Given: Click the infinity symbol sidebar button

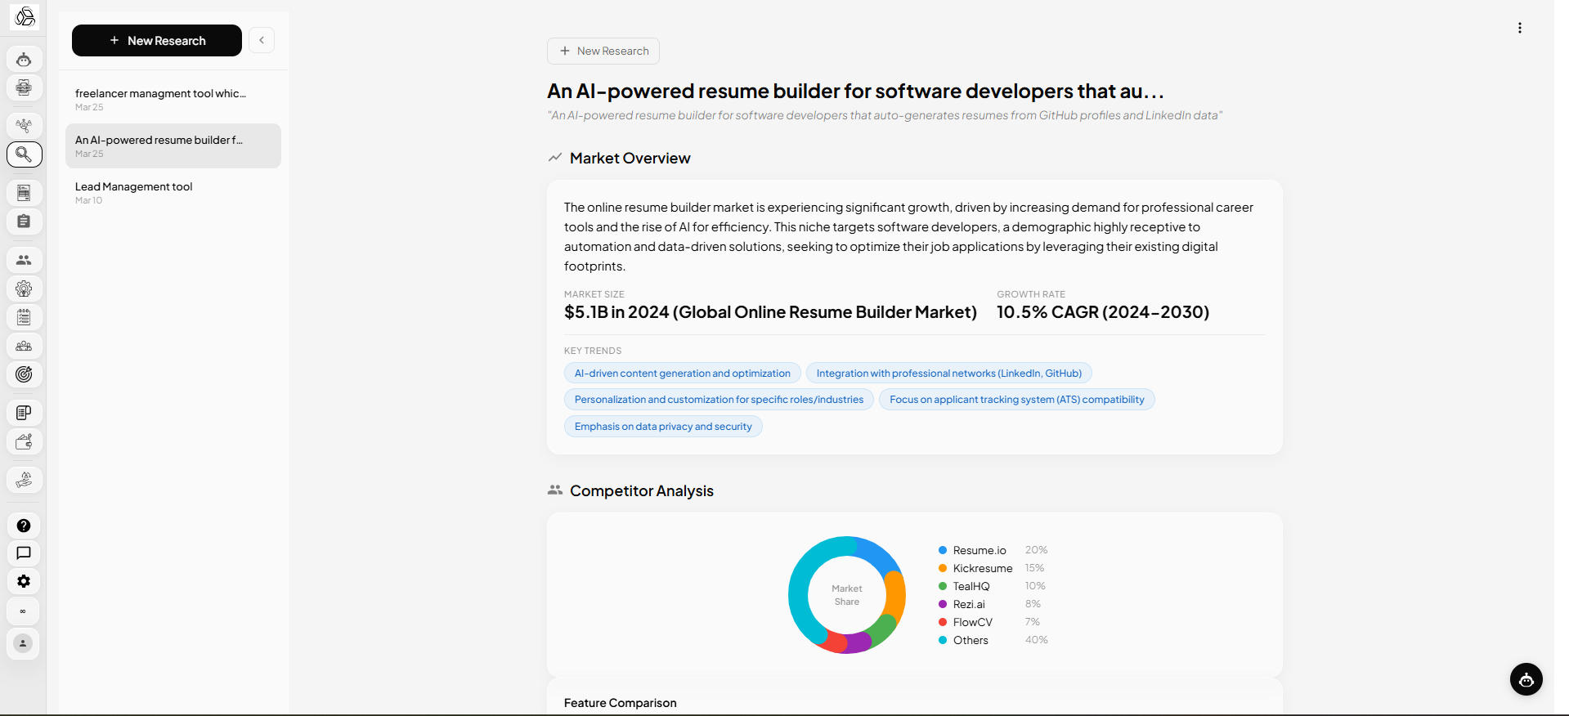Looking at the screenshot, I should [24, 611].
